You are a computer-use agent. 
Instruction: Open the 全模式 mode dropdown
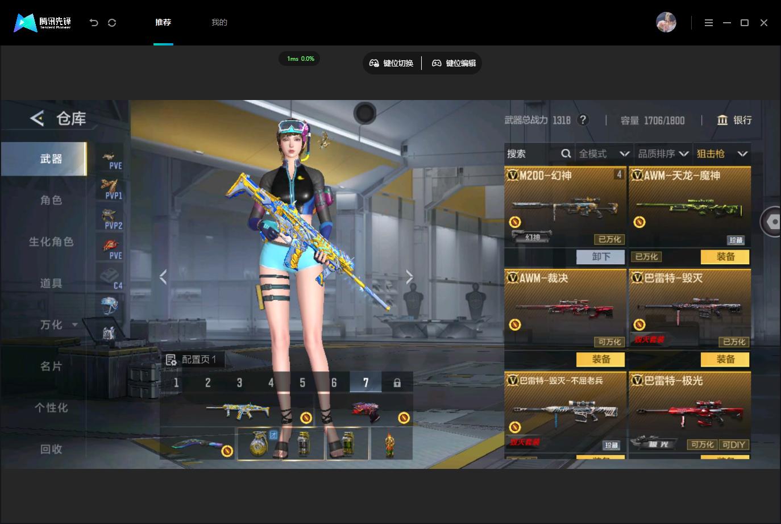(604, 153)
